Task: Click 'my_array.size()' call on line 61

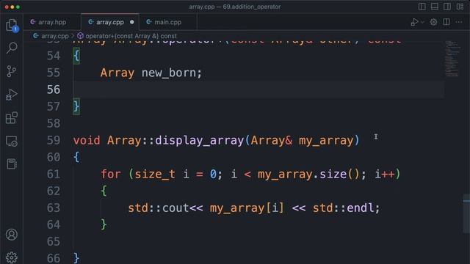Action: pos(308,175)
